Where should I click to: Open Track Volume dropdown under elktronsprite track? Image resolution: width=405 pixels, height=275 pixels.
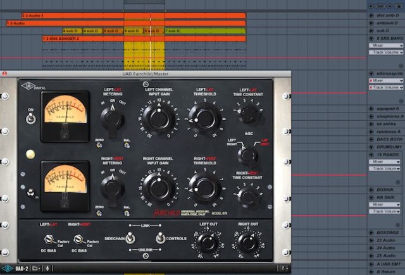tap(385, 88)
